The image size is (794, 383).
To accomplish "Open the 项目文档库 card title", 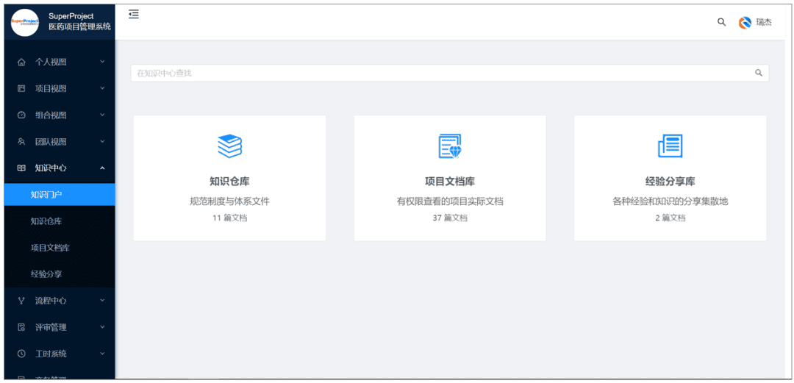I will (x=450, y=182).
